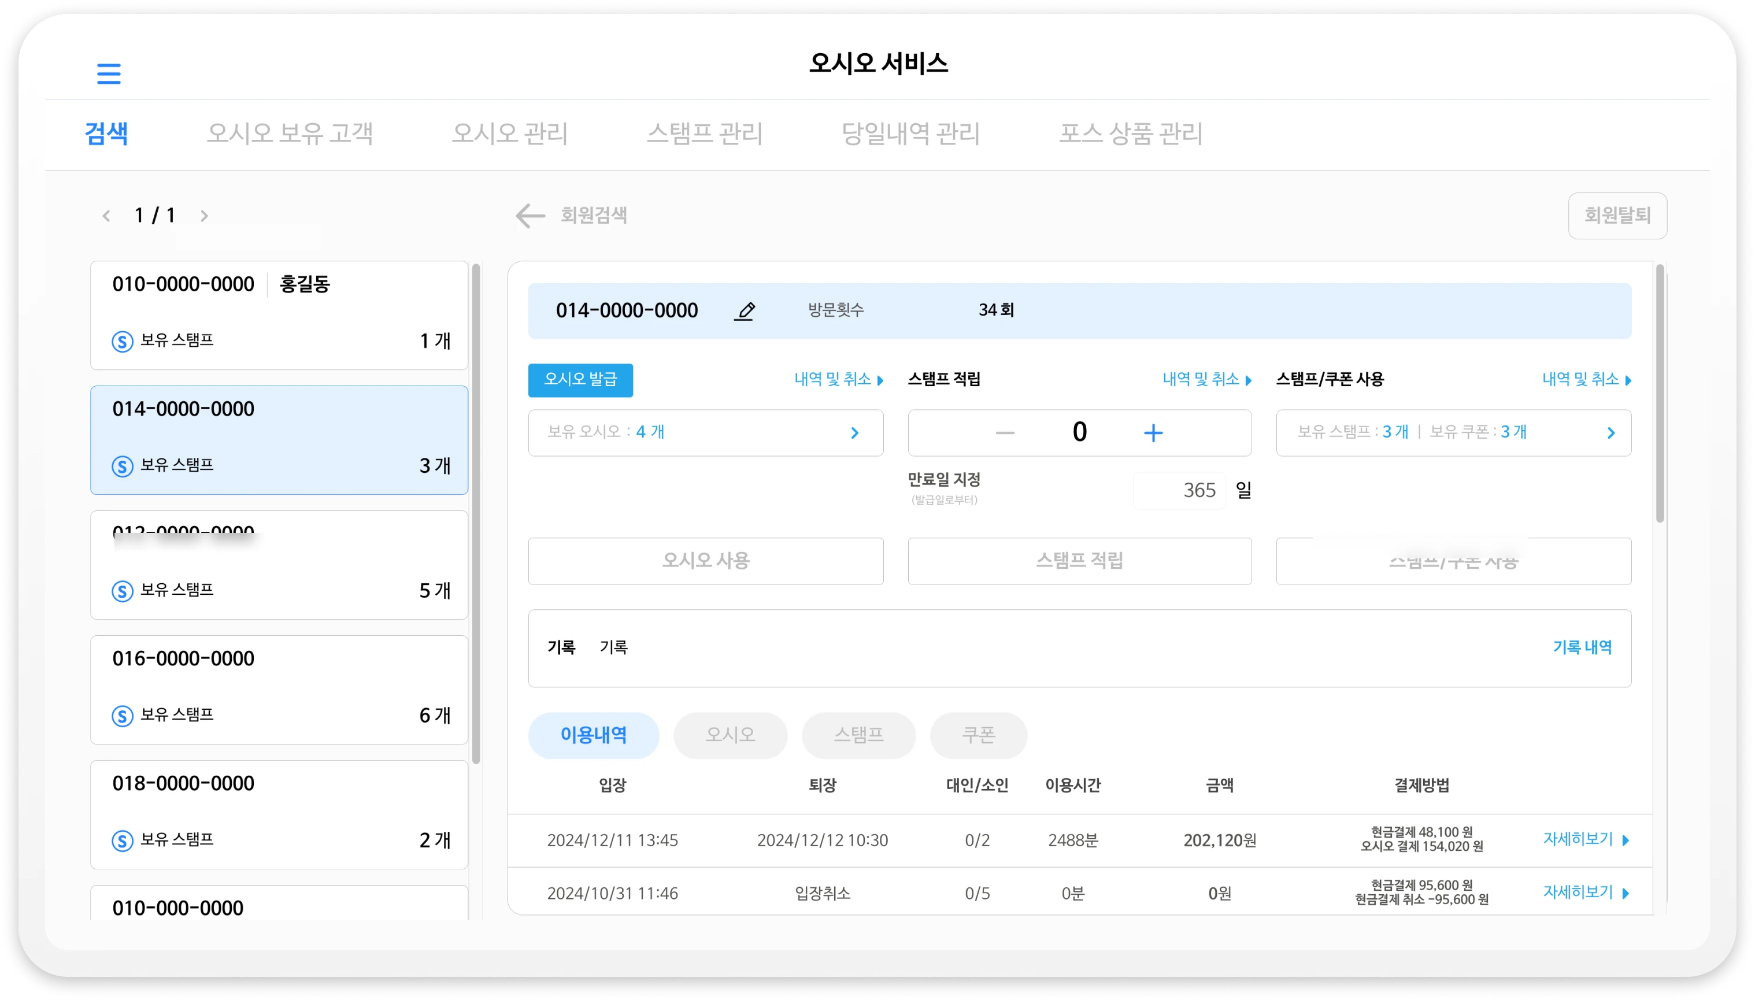Viewport: 1755px width, 1000px height.
Task: Open 내역 및 취소 beside 스탬프 적립
Action: point(1206,380)
